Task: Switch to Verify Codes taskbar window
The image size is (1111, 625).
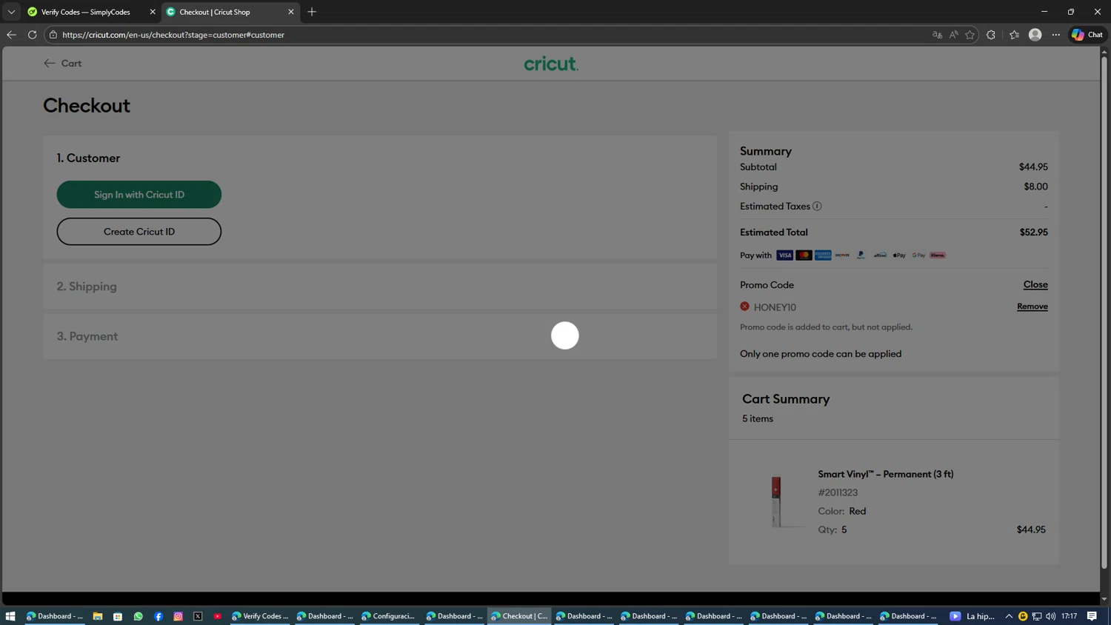Action: [x=261, y=616]
